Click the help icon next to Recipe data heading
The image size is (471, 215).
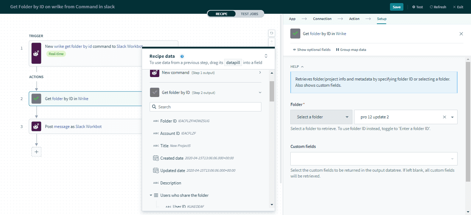point(182,56)
